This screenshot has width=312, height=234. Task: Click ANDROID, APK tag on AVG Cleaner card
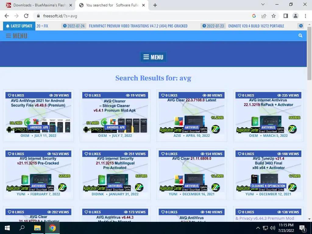115,127
